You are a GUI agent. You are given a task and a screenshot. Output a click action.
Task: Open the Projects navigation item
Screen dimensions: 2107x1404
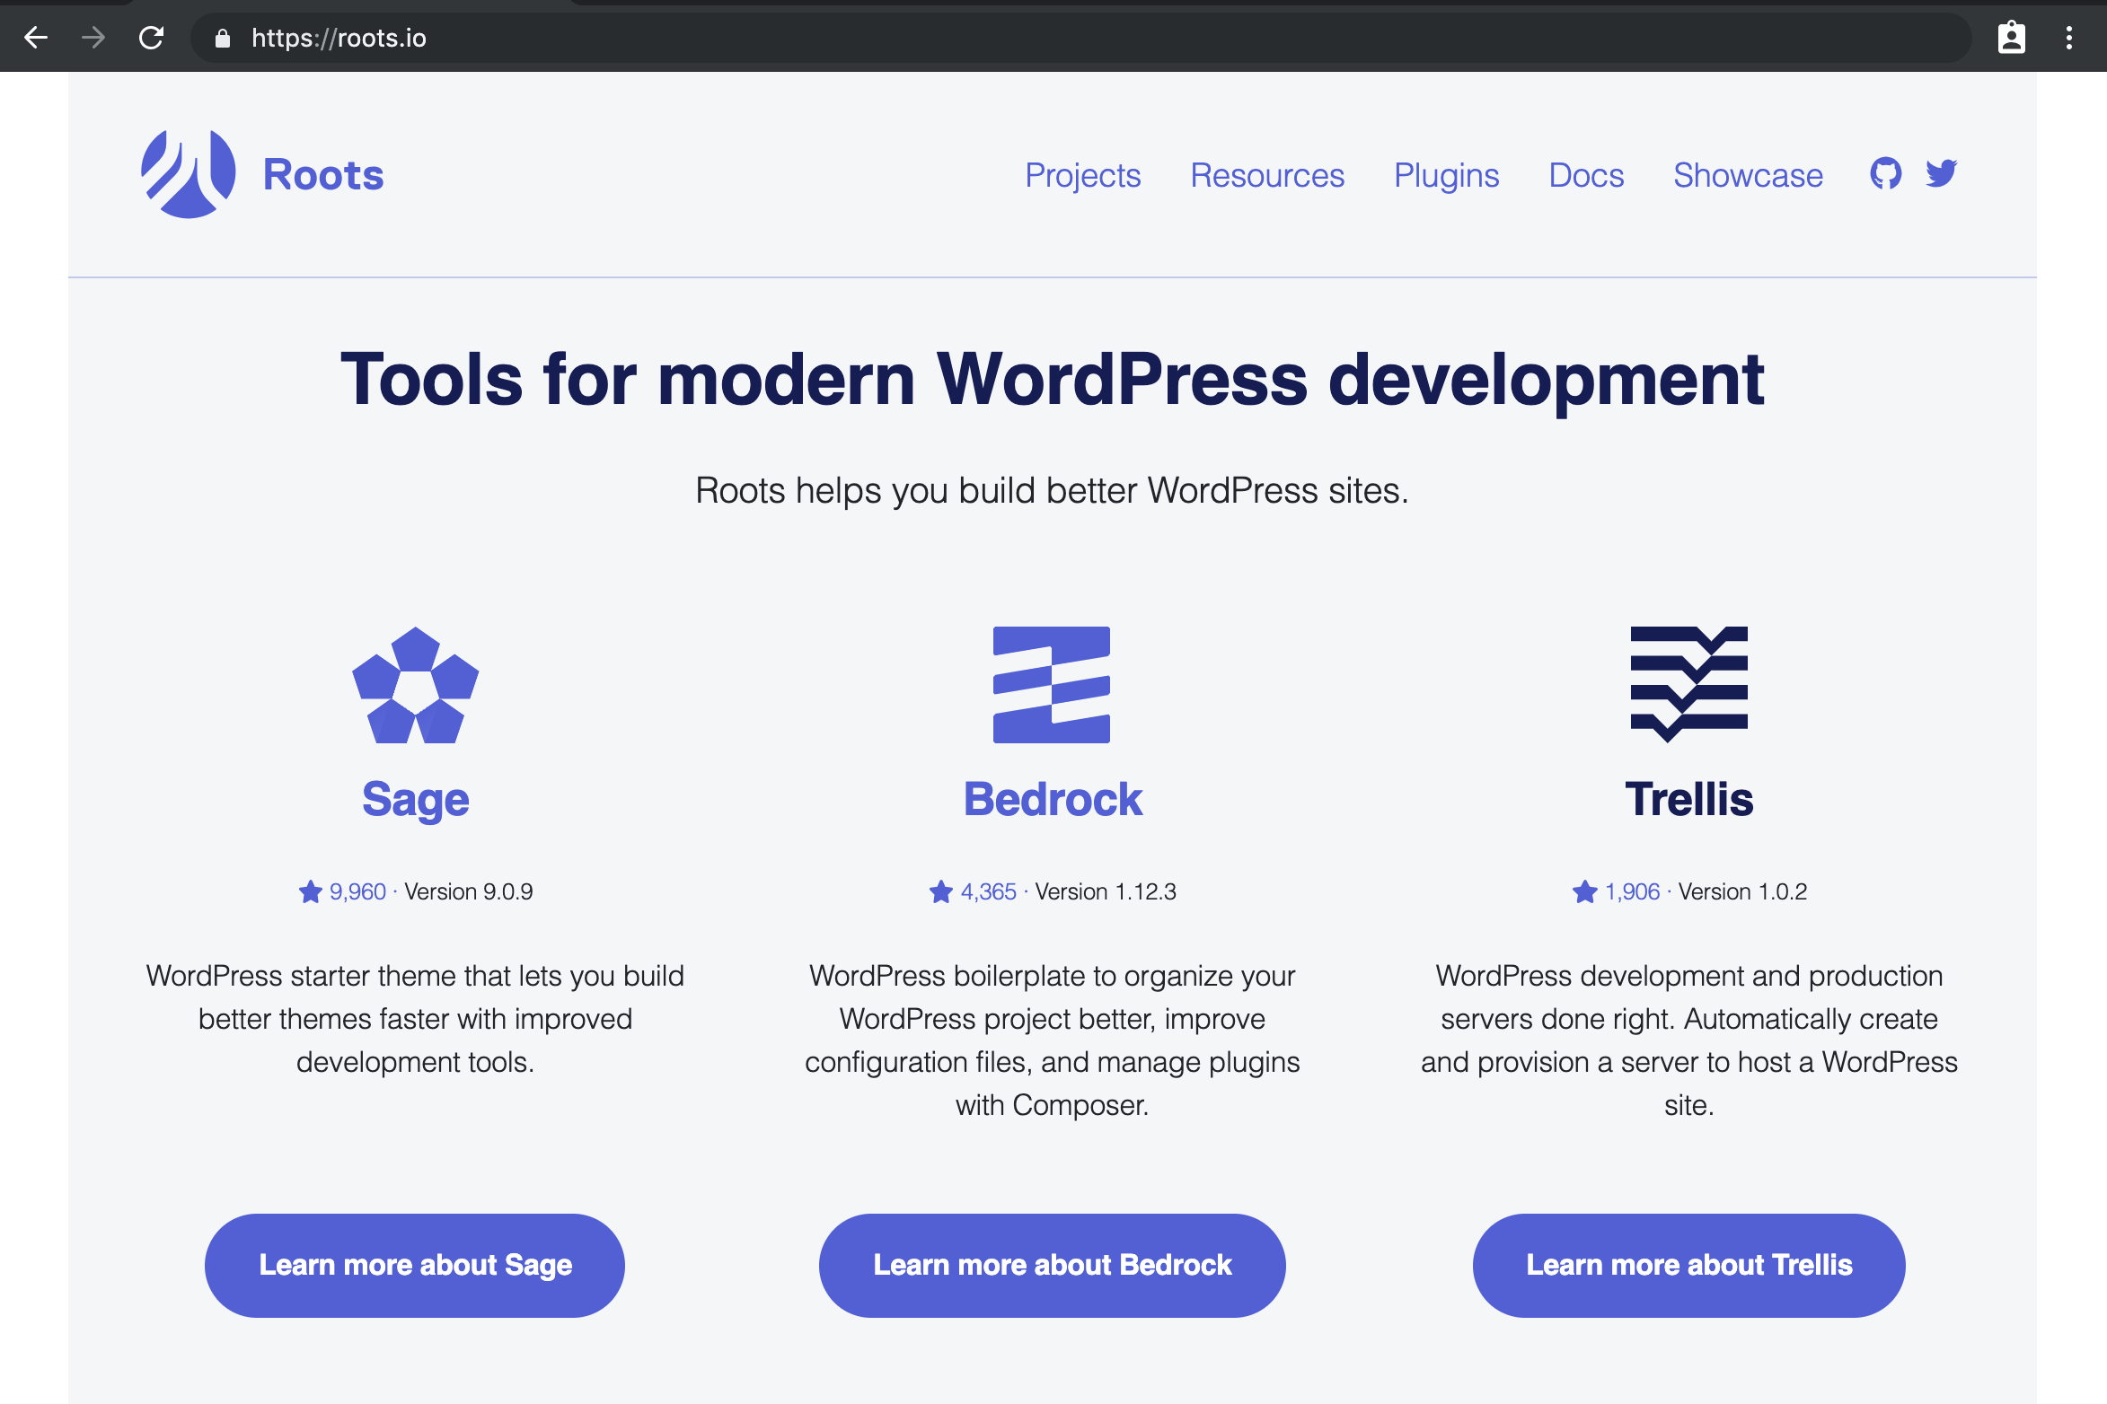click(1083, 175)
